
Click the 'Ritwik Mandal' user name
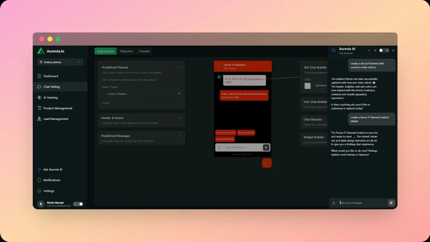coord(55,203)
